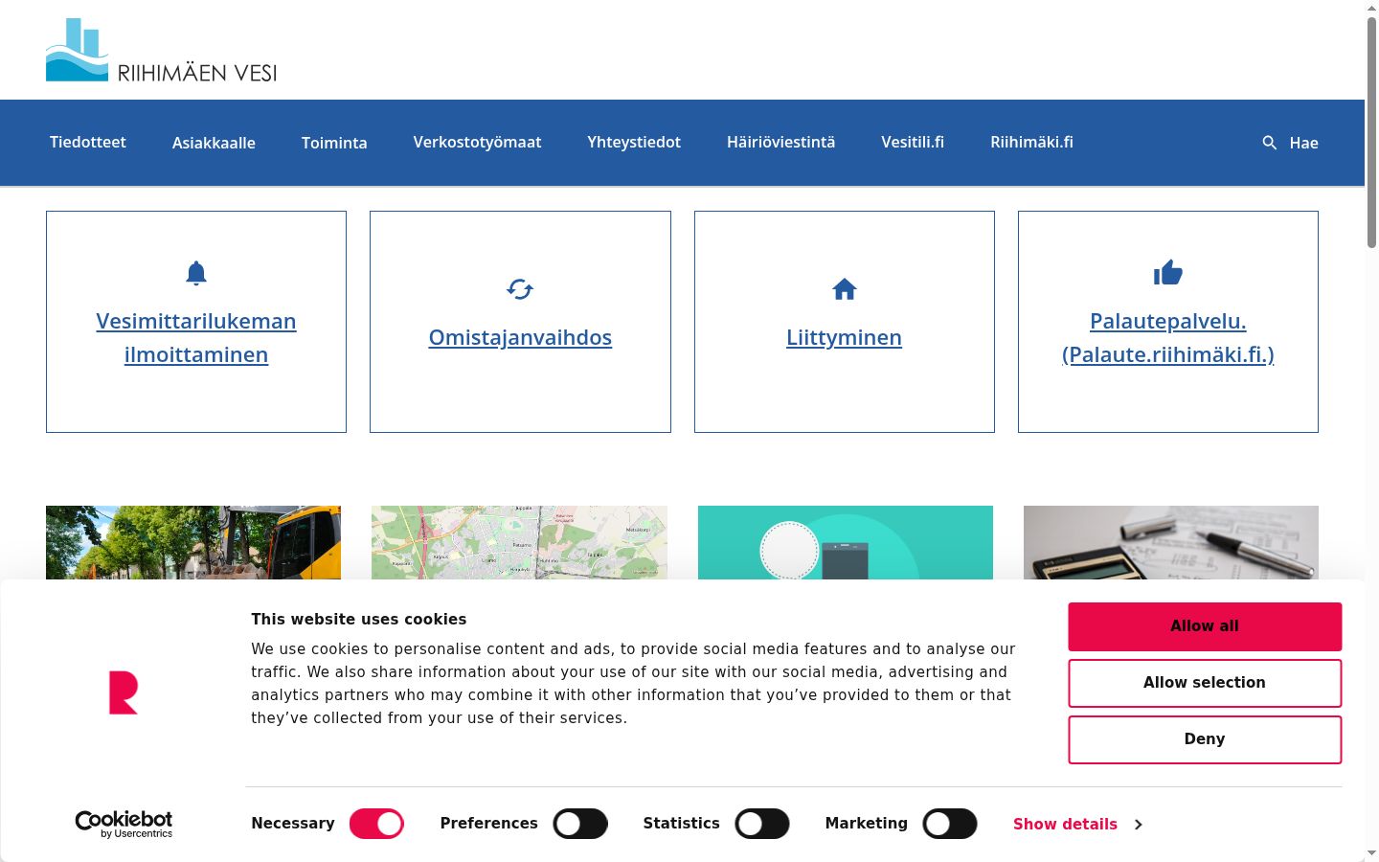Viewport: 1379px width, 862px height.
Task: Click the Deny cookies button
Action: click(x=1205, y=739)
